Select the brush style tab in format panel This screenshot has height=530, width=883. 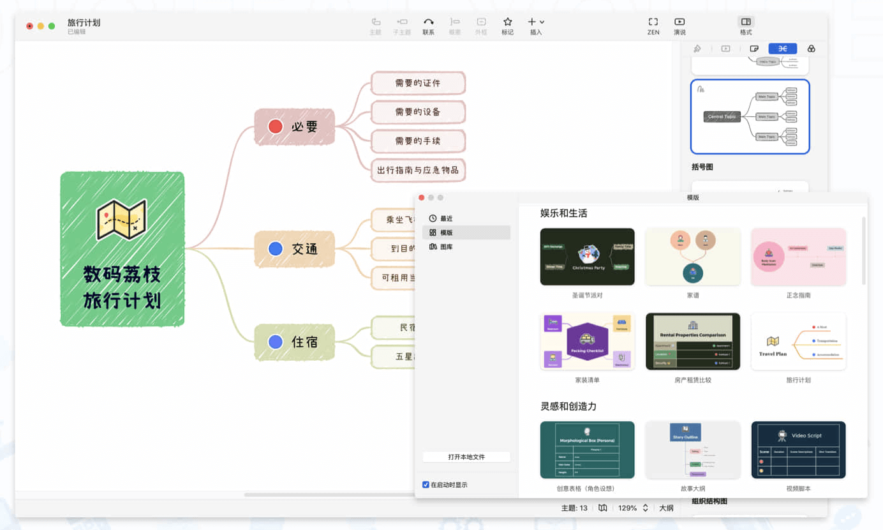[697, 49]
